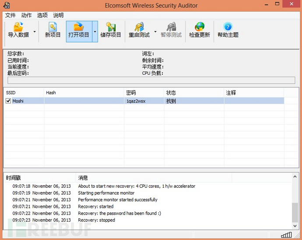Screen dimensions: 302x240
Task: Uncheck the Moshi SSID checkbox
Action: pyautogui.click(x=8, y=101)
